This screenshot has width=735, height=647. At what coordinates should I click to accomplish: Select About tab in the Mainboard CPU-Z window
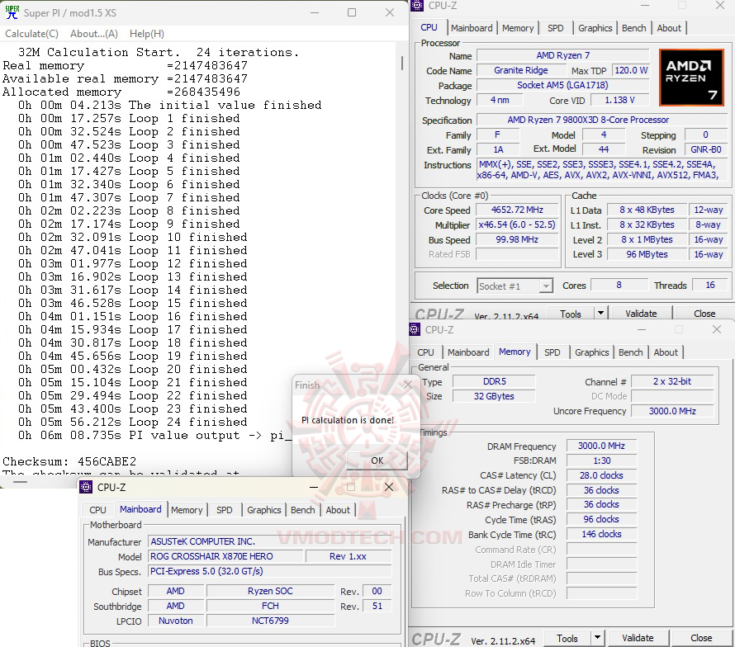pos(338,510)
